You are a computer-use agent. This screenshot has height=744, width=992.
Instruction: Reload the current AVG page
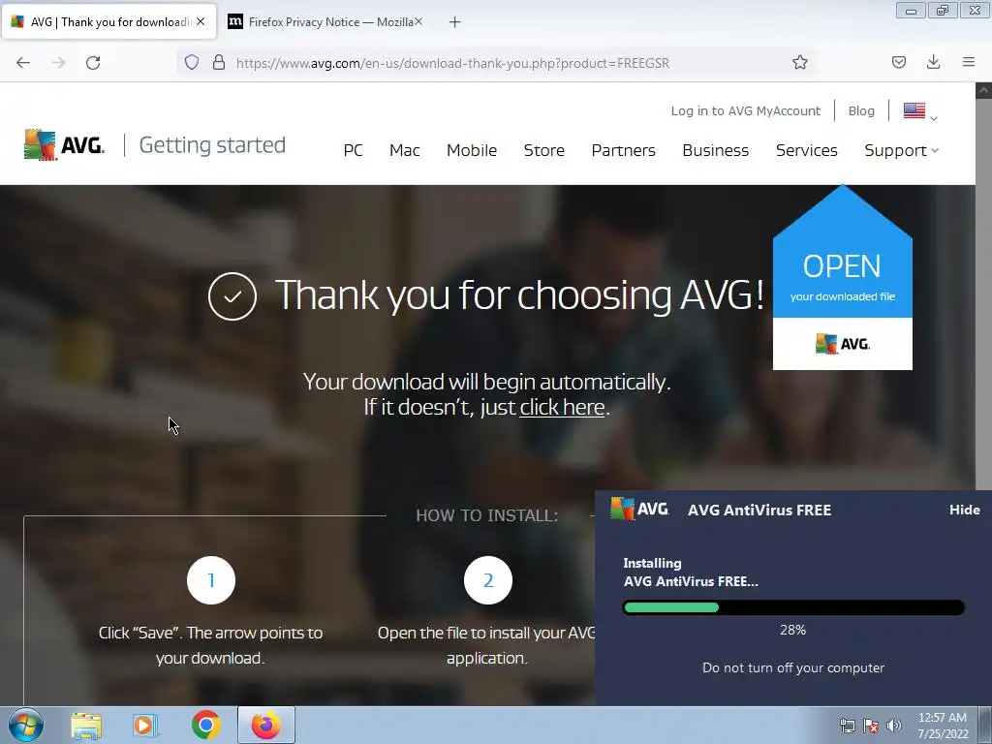(x=93, y=63)
